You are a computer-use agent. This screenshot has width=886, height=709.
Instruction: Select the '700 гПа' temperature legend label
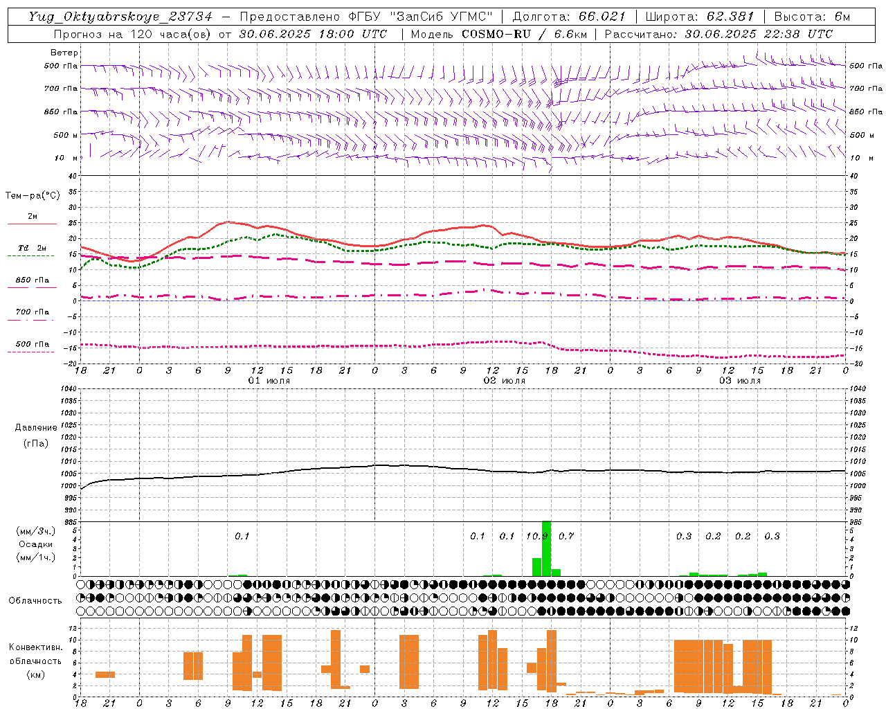(x=32, y=312)
